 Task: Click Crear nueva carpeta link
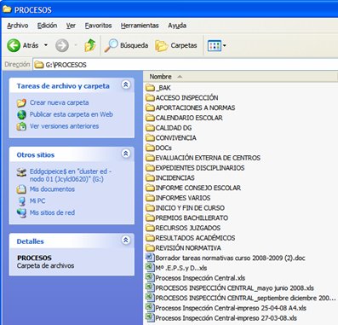pyautogui.click(x=60, y=102)
